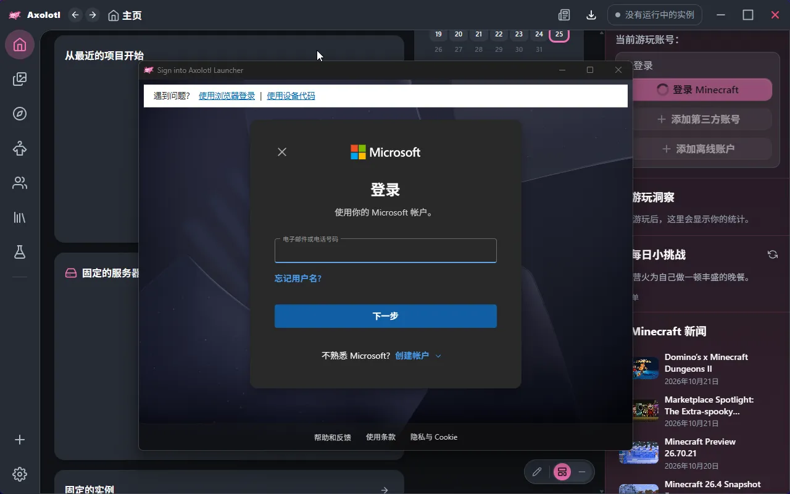Go back with the left arrow

click(75, 15)
